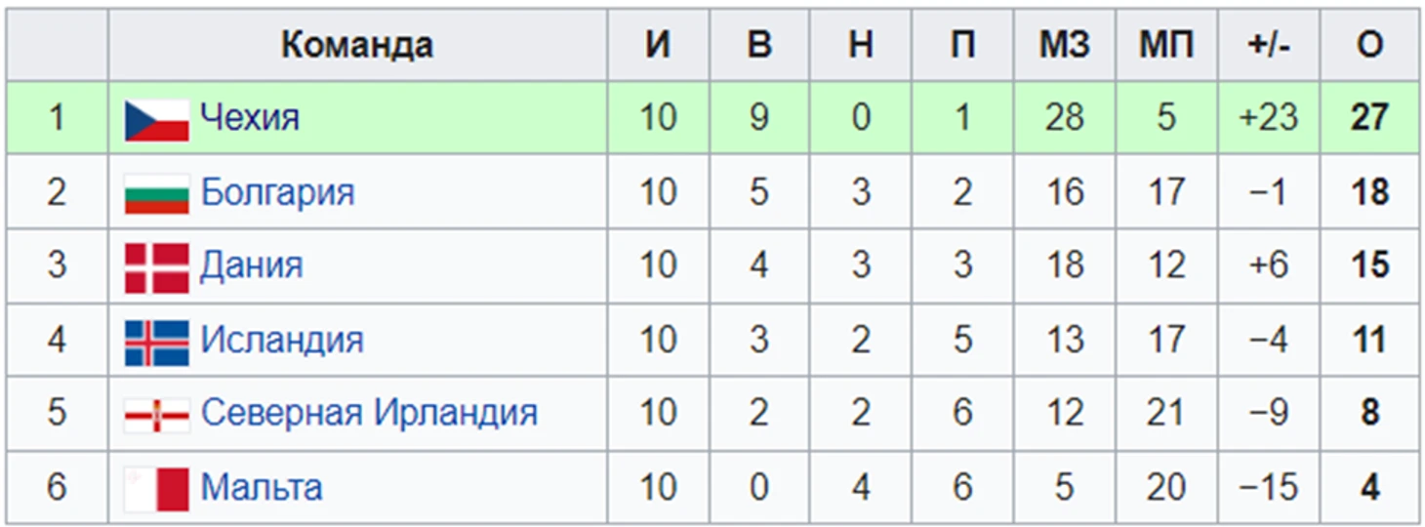Viewport: 1425px width, 527px height.
Task: Open the Дания team link
Action: (252, 265)
